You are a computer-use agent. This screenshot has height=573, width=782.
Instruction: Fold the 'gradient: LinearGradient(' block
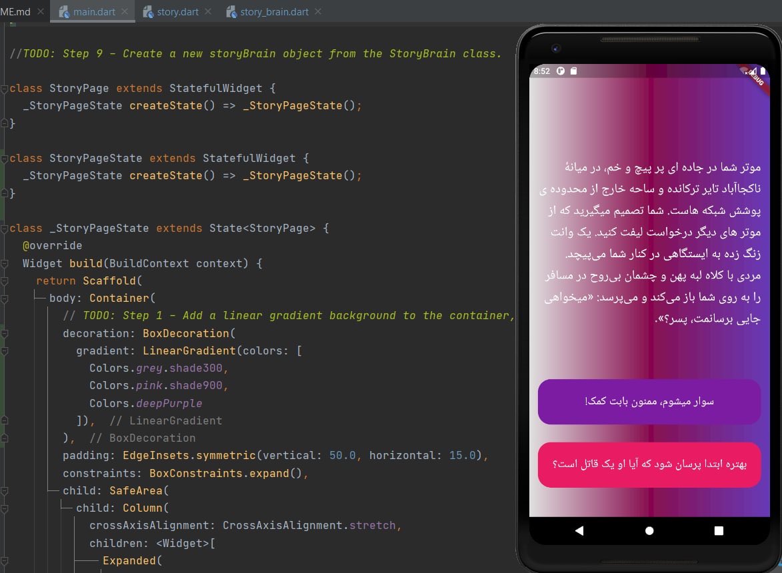coord(4,350)
